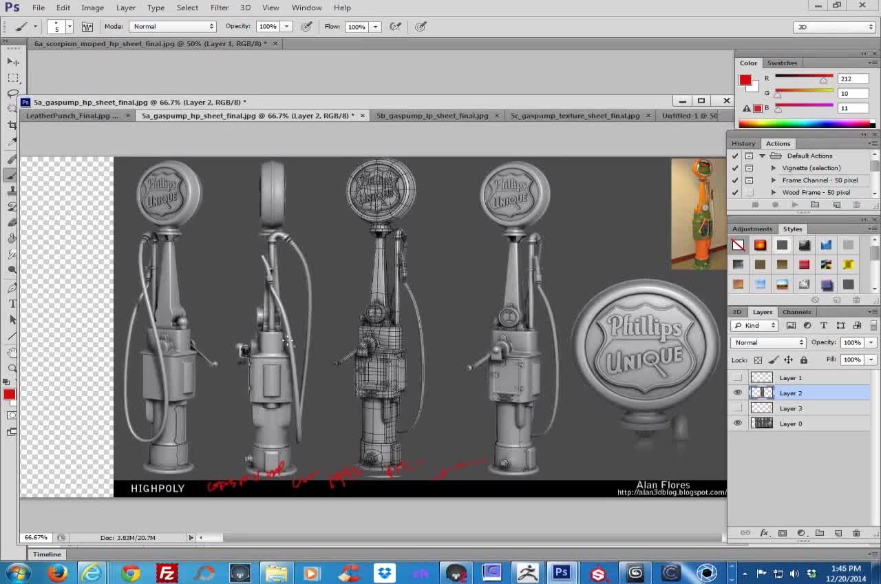The image size is (881, 584).
Task: Select the Clone Stamp tool
Action: [x=12, y=191]
